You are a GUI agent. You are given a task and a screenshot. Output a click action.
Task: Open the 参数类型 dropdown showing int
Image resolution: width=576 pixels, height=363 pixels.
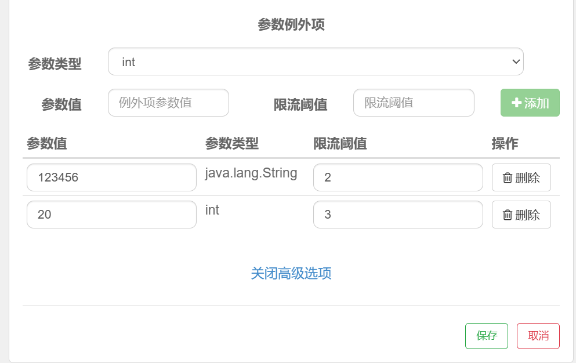[316, 61]
